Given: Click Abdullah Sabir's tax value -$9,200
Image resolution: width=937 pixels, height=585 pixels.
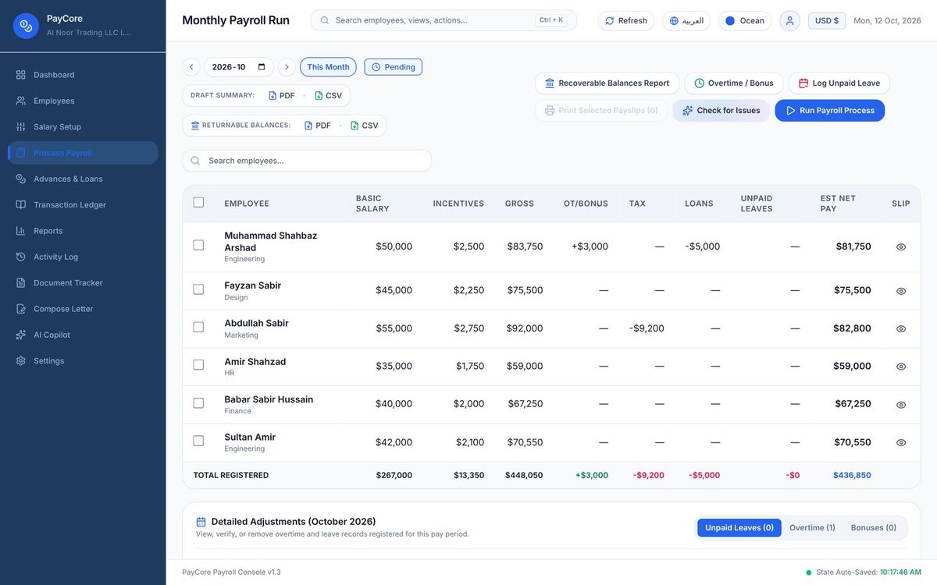Looking at the screenshot, I should [x=647, y=328].
